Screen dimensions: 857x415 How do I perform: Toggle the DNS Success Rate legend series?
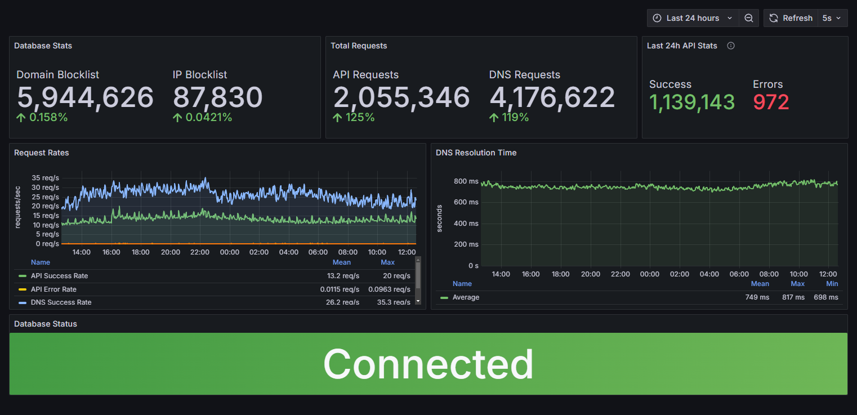[61, 302]
